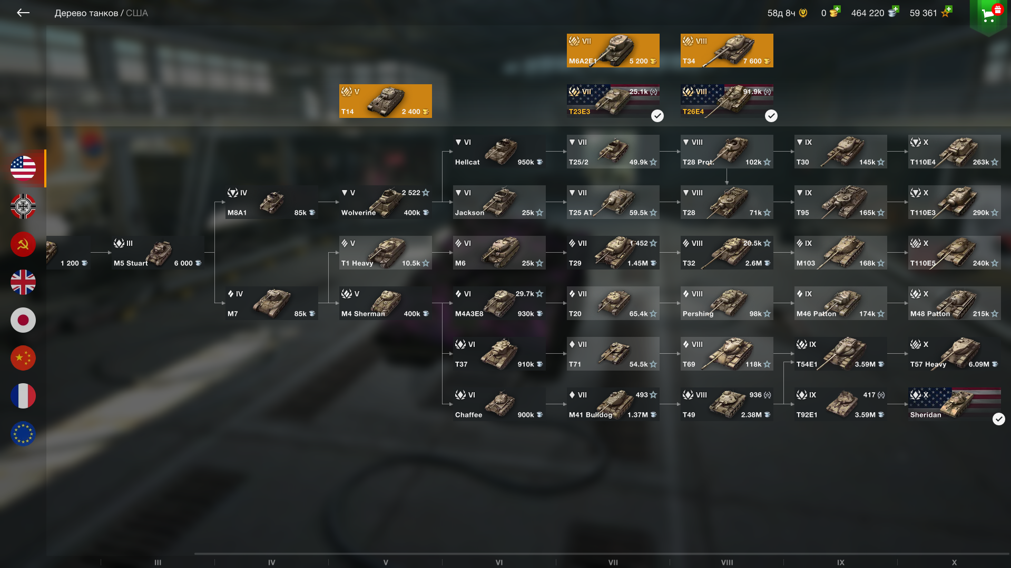The width and height of the screenshot is (1011, 568).
Task: Open the M6A2E1 premium tank card
Action: [613, 51]
